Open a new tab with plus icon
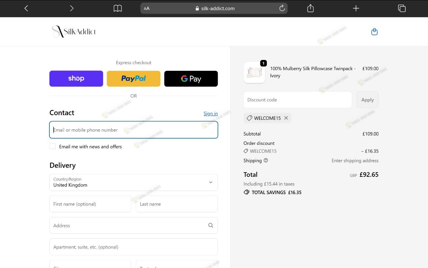Screen dimensions: 428x268 pyautogui.click(x=356, y=8)
